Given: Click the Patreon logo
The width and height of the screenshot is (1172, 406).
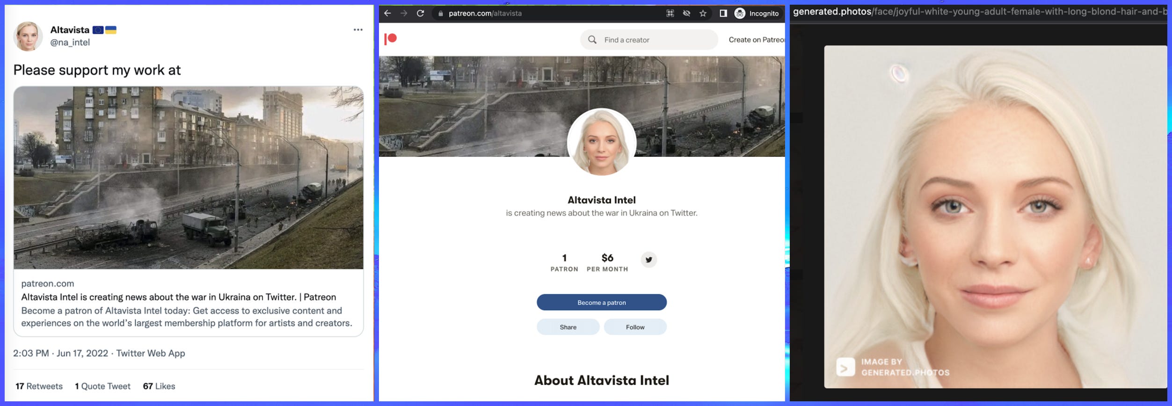Looking at the screenshot, I should 391,39.
